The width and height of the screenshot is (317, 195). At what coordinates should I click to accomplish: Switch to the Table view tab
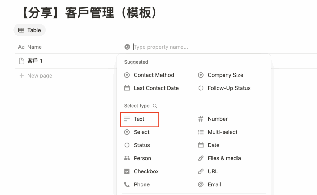(x=30, y=30)
